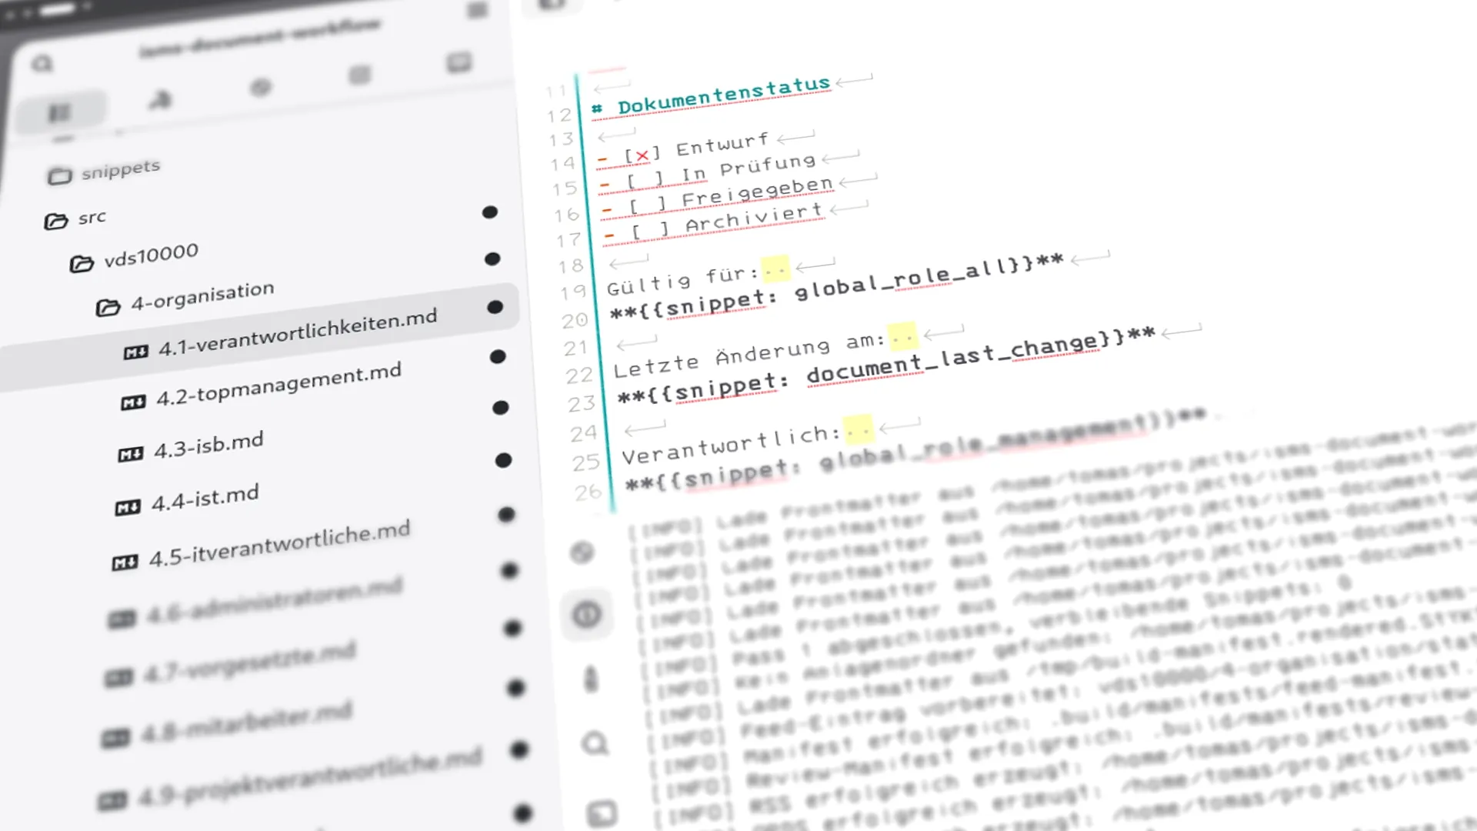Open the circular third sidebar panel icon
The width and height of the screenshot is (1477, 831).
[x=261, y=87]
